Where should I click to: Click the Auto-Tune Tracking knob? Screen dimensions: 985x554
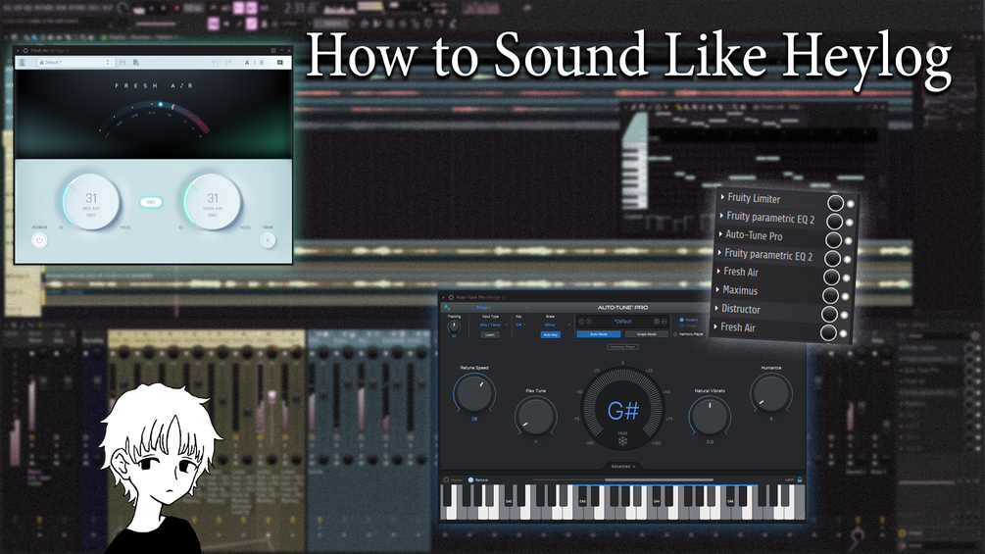[x=454, y=327]
